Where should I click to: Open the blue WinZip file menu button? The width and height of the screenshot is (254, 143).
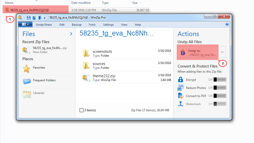[x=25, y=24]
